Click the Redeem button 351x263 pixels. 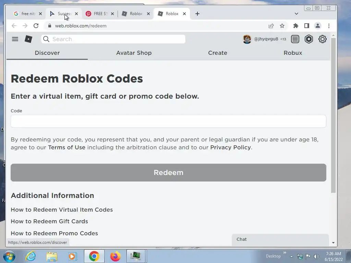168,173
